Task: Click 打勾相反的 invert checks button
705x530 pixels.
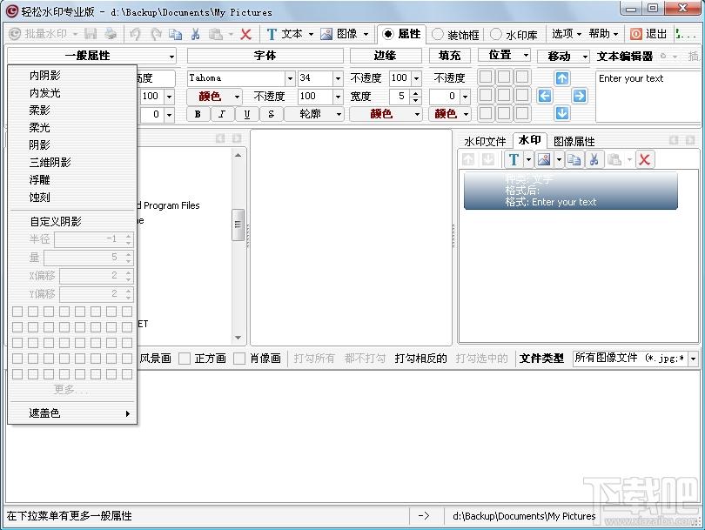Action: (420, 359)
